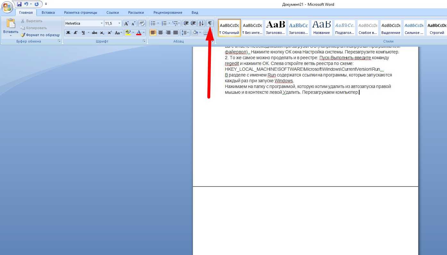The image size is (447, 255).
Task: Switch to the Разметка страницы tab
Action: [80, 12]
